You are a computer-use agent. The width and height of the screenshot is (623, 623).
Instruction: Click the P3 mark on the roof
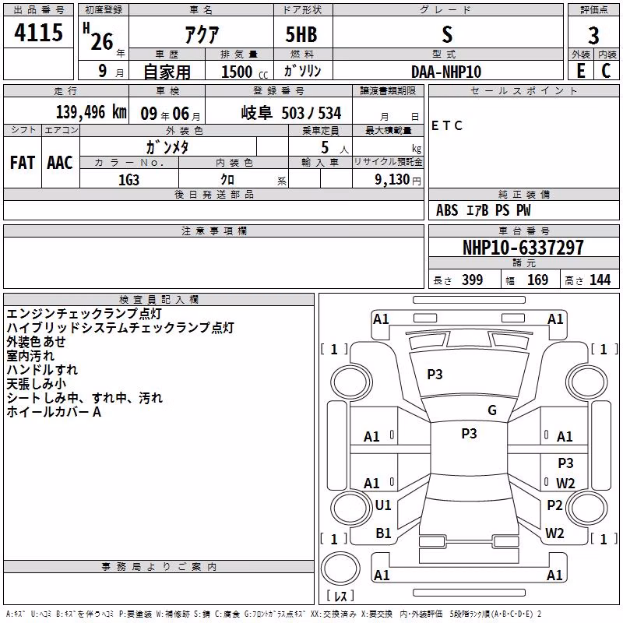469,434
